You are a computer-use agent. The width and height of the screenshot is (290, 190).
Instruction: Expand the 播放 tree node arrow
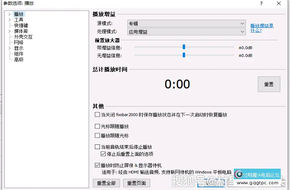9,14
